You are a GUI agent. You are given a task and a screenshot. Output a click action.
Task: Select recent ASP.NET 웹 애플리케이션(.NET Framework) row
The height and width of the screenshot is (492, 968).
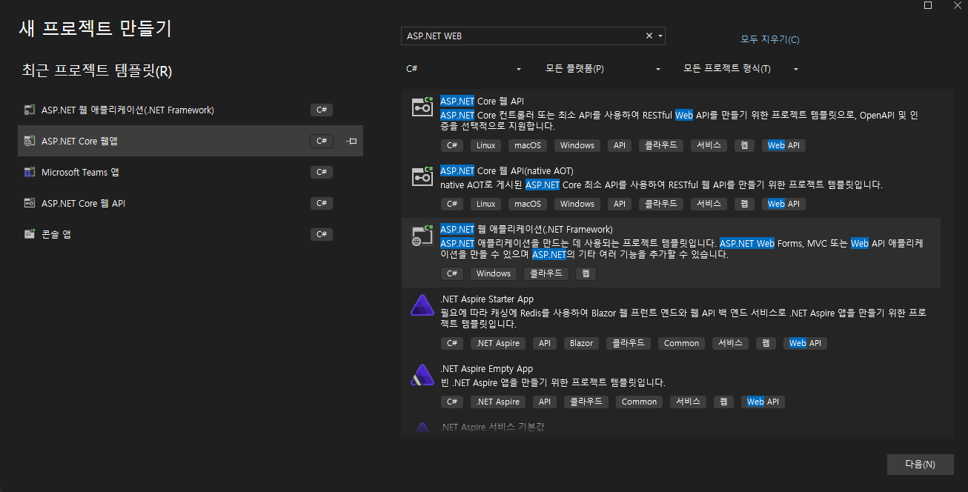[x=190, y=110]
